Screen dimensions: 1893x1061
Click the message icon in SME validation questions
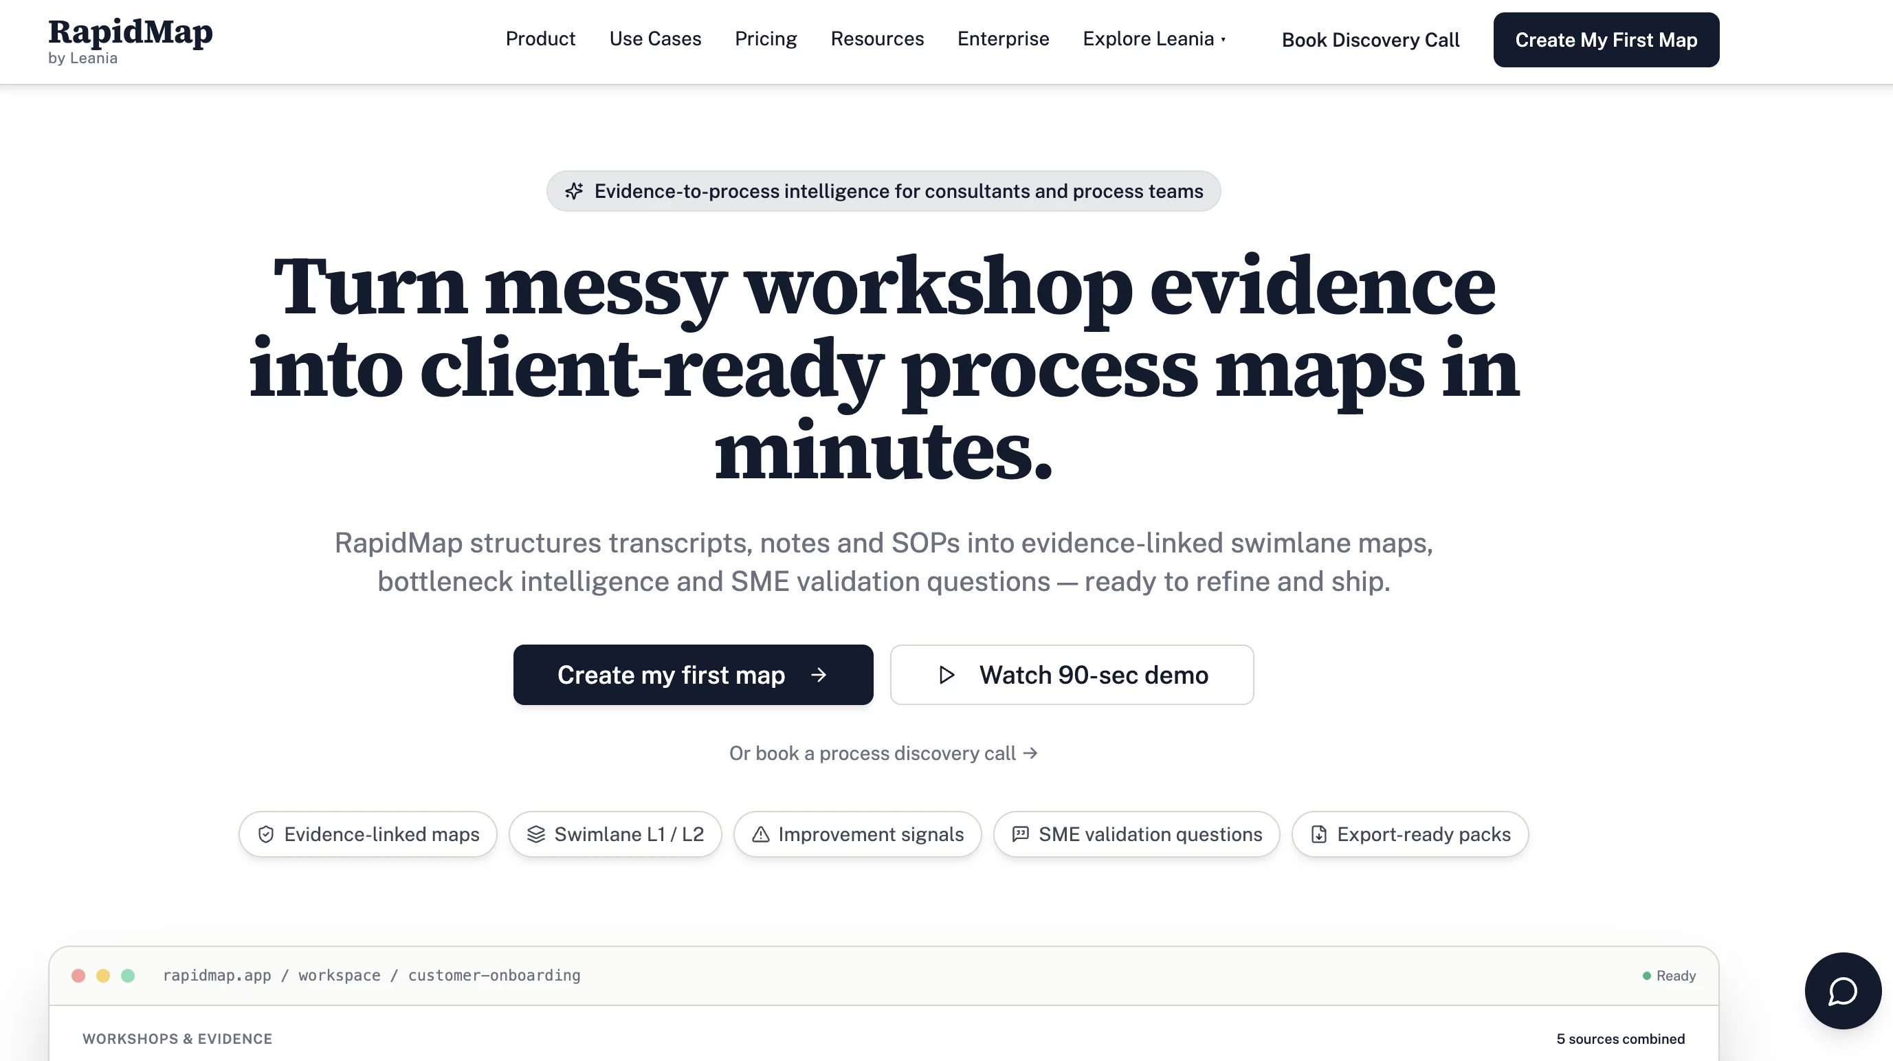click(1020, 834)
